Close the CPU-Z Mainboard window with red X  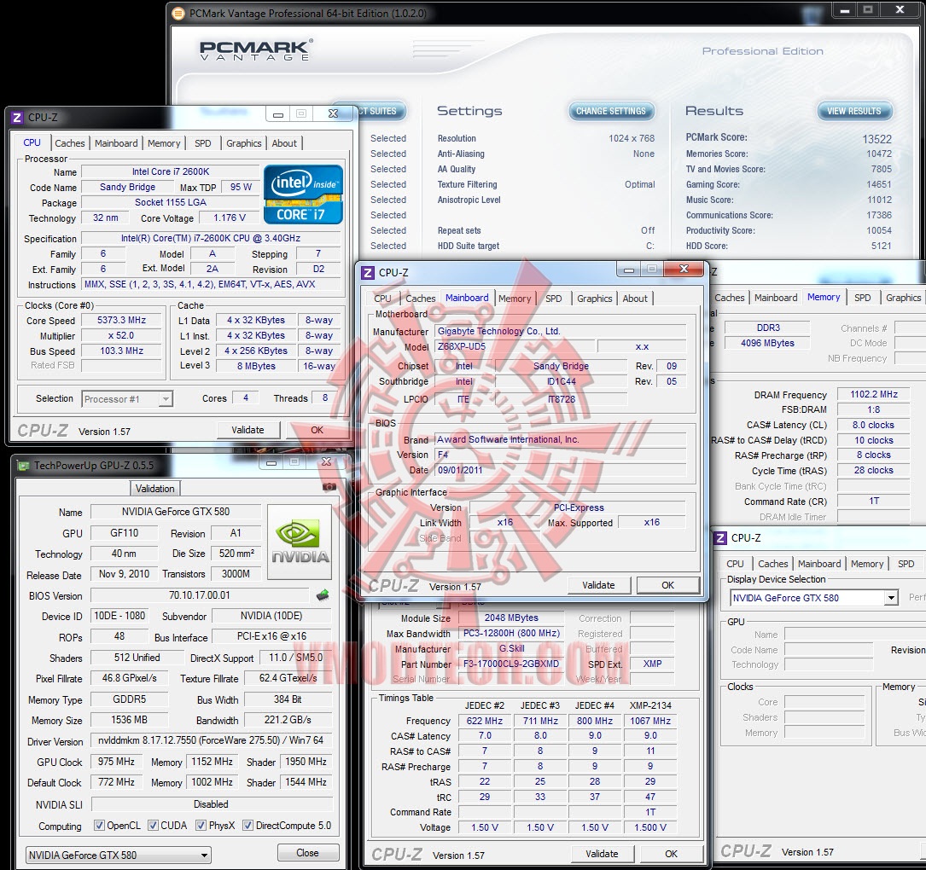(x=685, y=270)
